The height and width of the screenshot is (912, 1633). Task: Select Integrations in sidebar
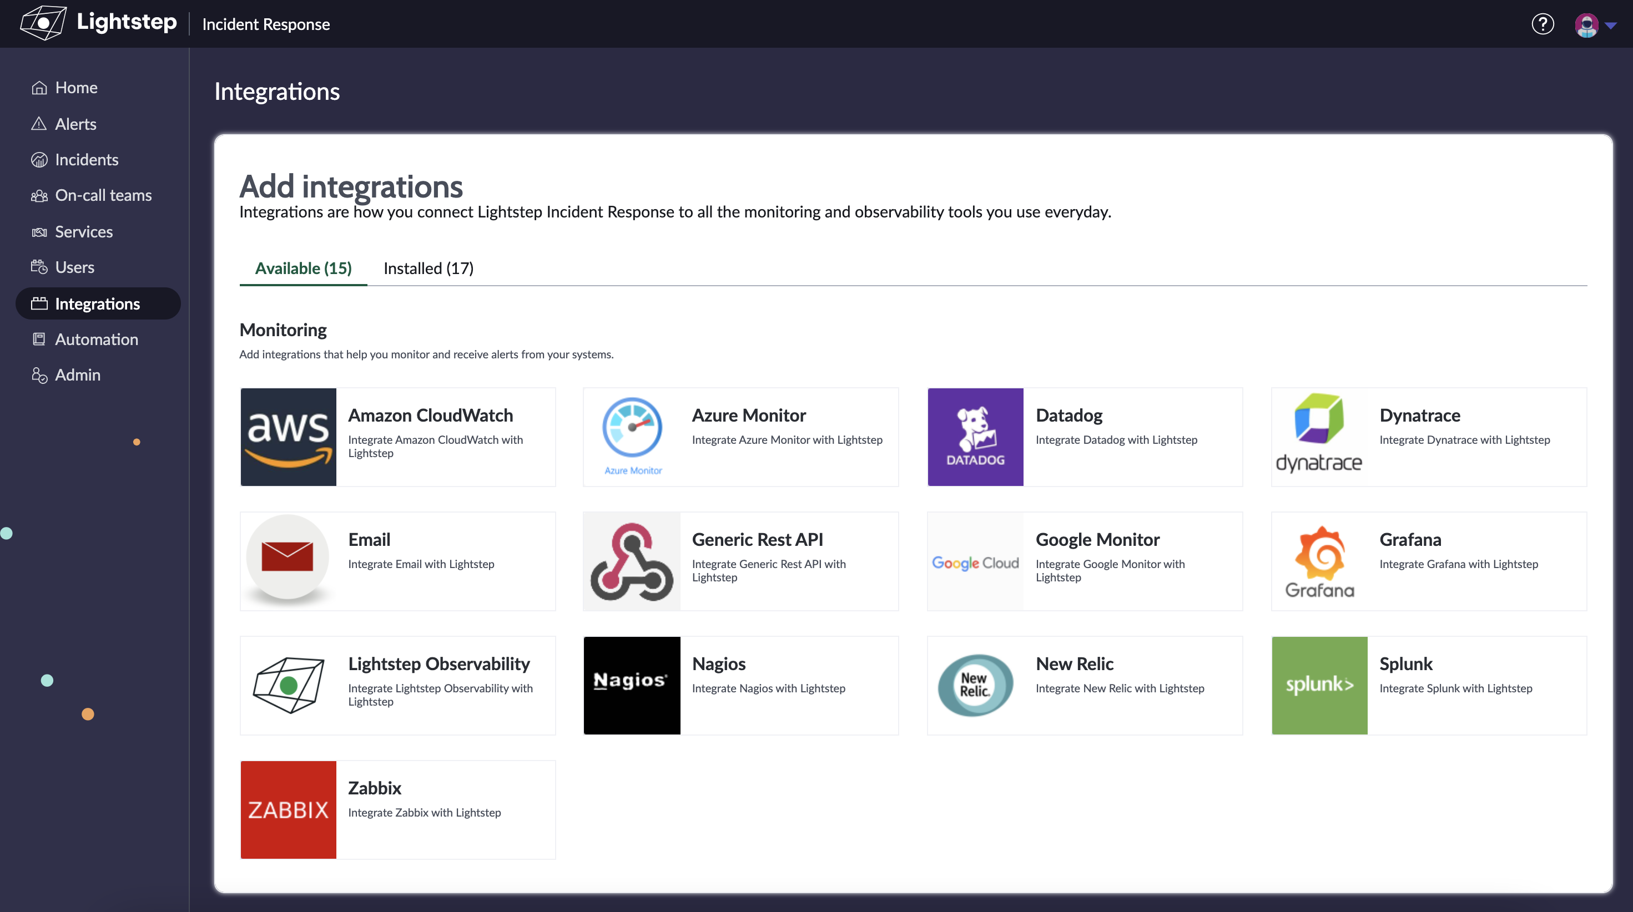98,303
